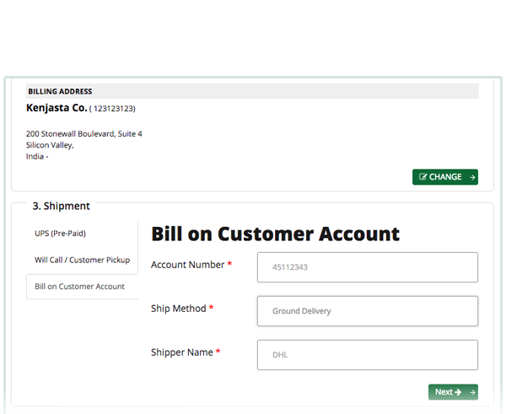Click into the Ship Method field
The image size is (506, 414).
tap(367, 311)
